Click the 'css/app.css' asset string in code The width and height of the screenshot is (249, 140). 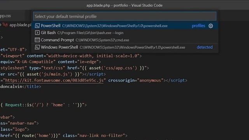click(x=119, y=68)
